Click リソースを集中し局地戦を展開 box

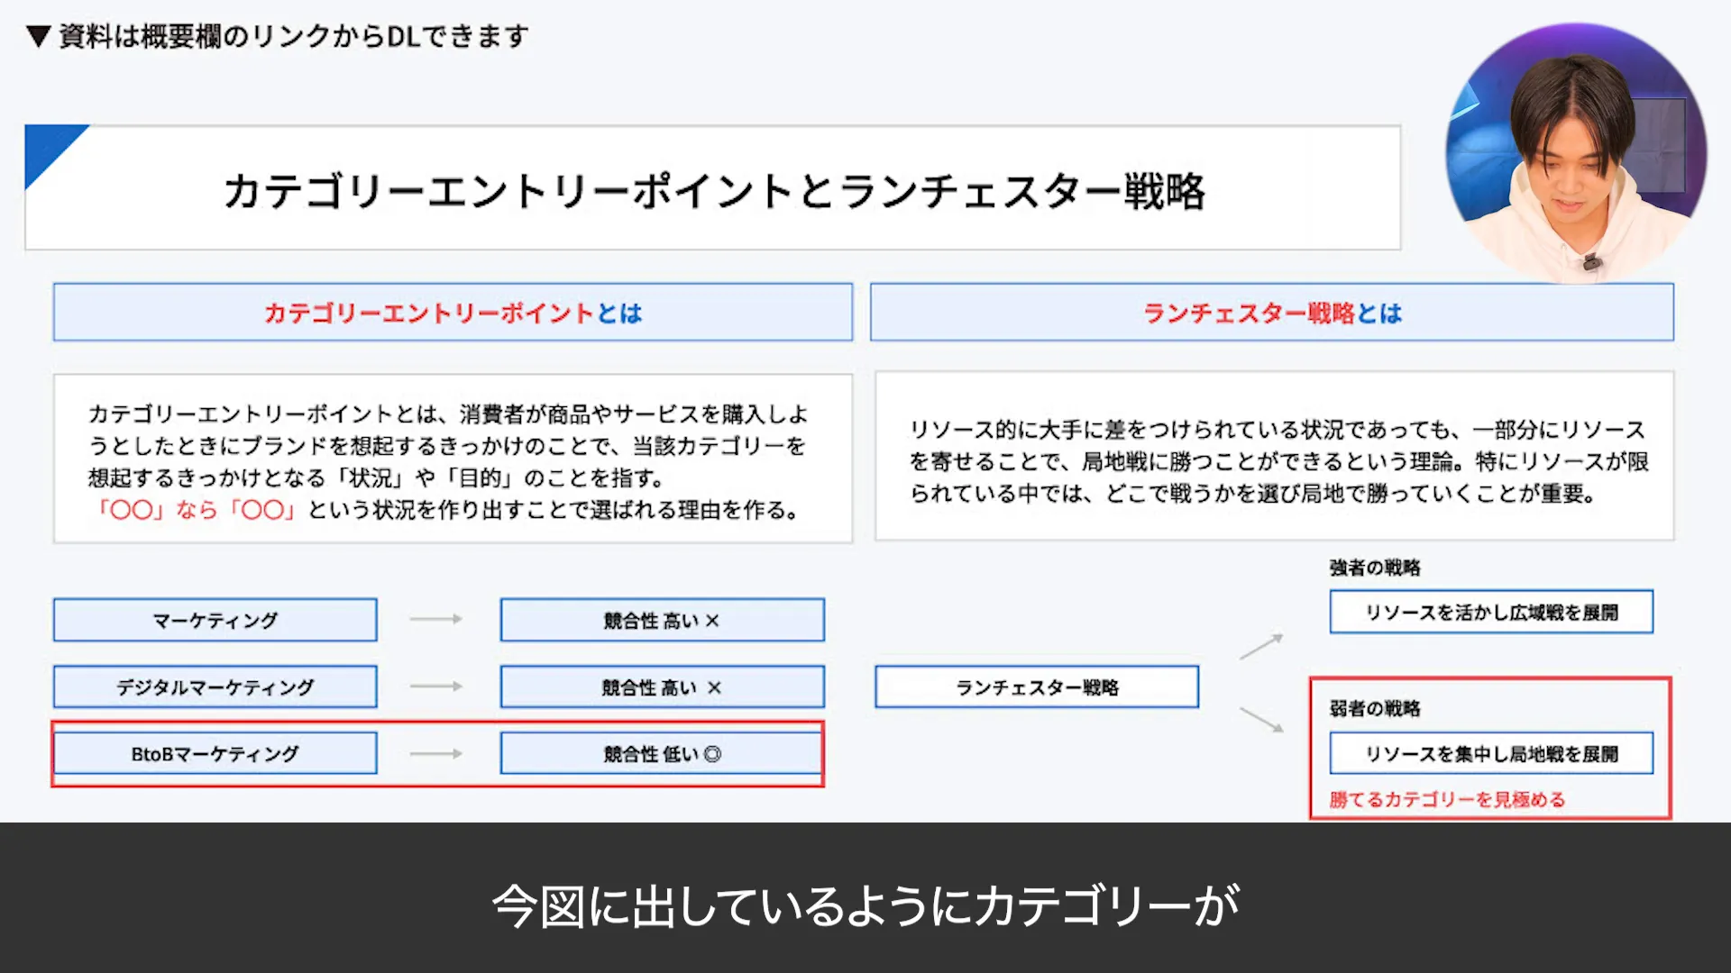[x=1491, y=753]
